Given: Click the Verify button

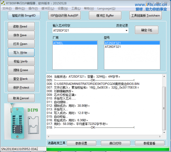Looking at the screenshot, I should 21,61.
